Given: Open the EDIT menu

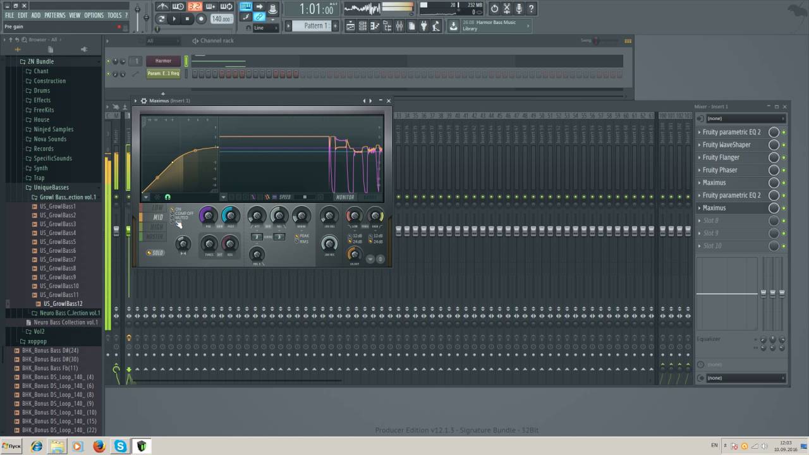Looking at the screenshot, I should coord(23,15).
